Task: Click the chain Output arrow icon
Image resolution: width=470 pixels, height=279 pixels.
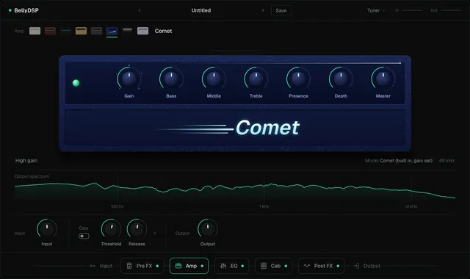Action: tap(356, 266)
